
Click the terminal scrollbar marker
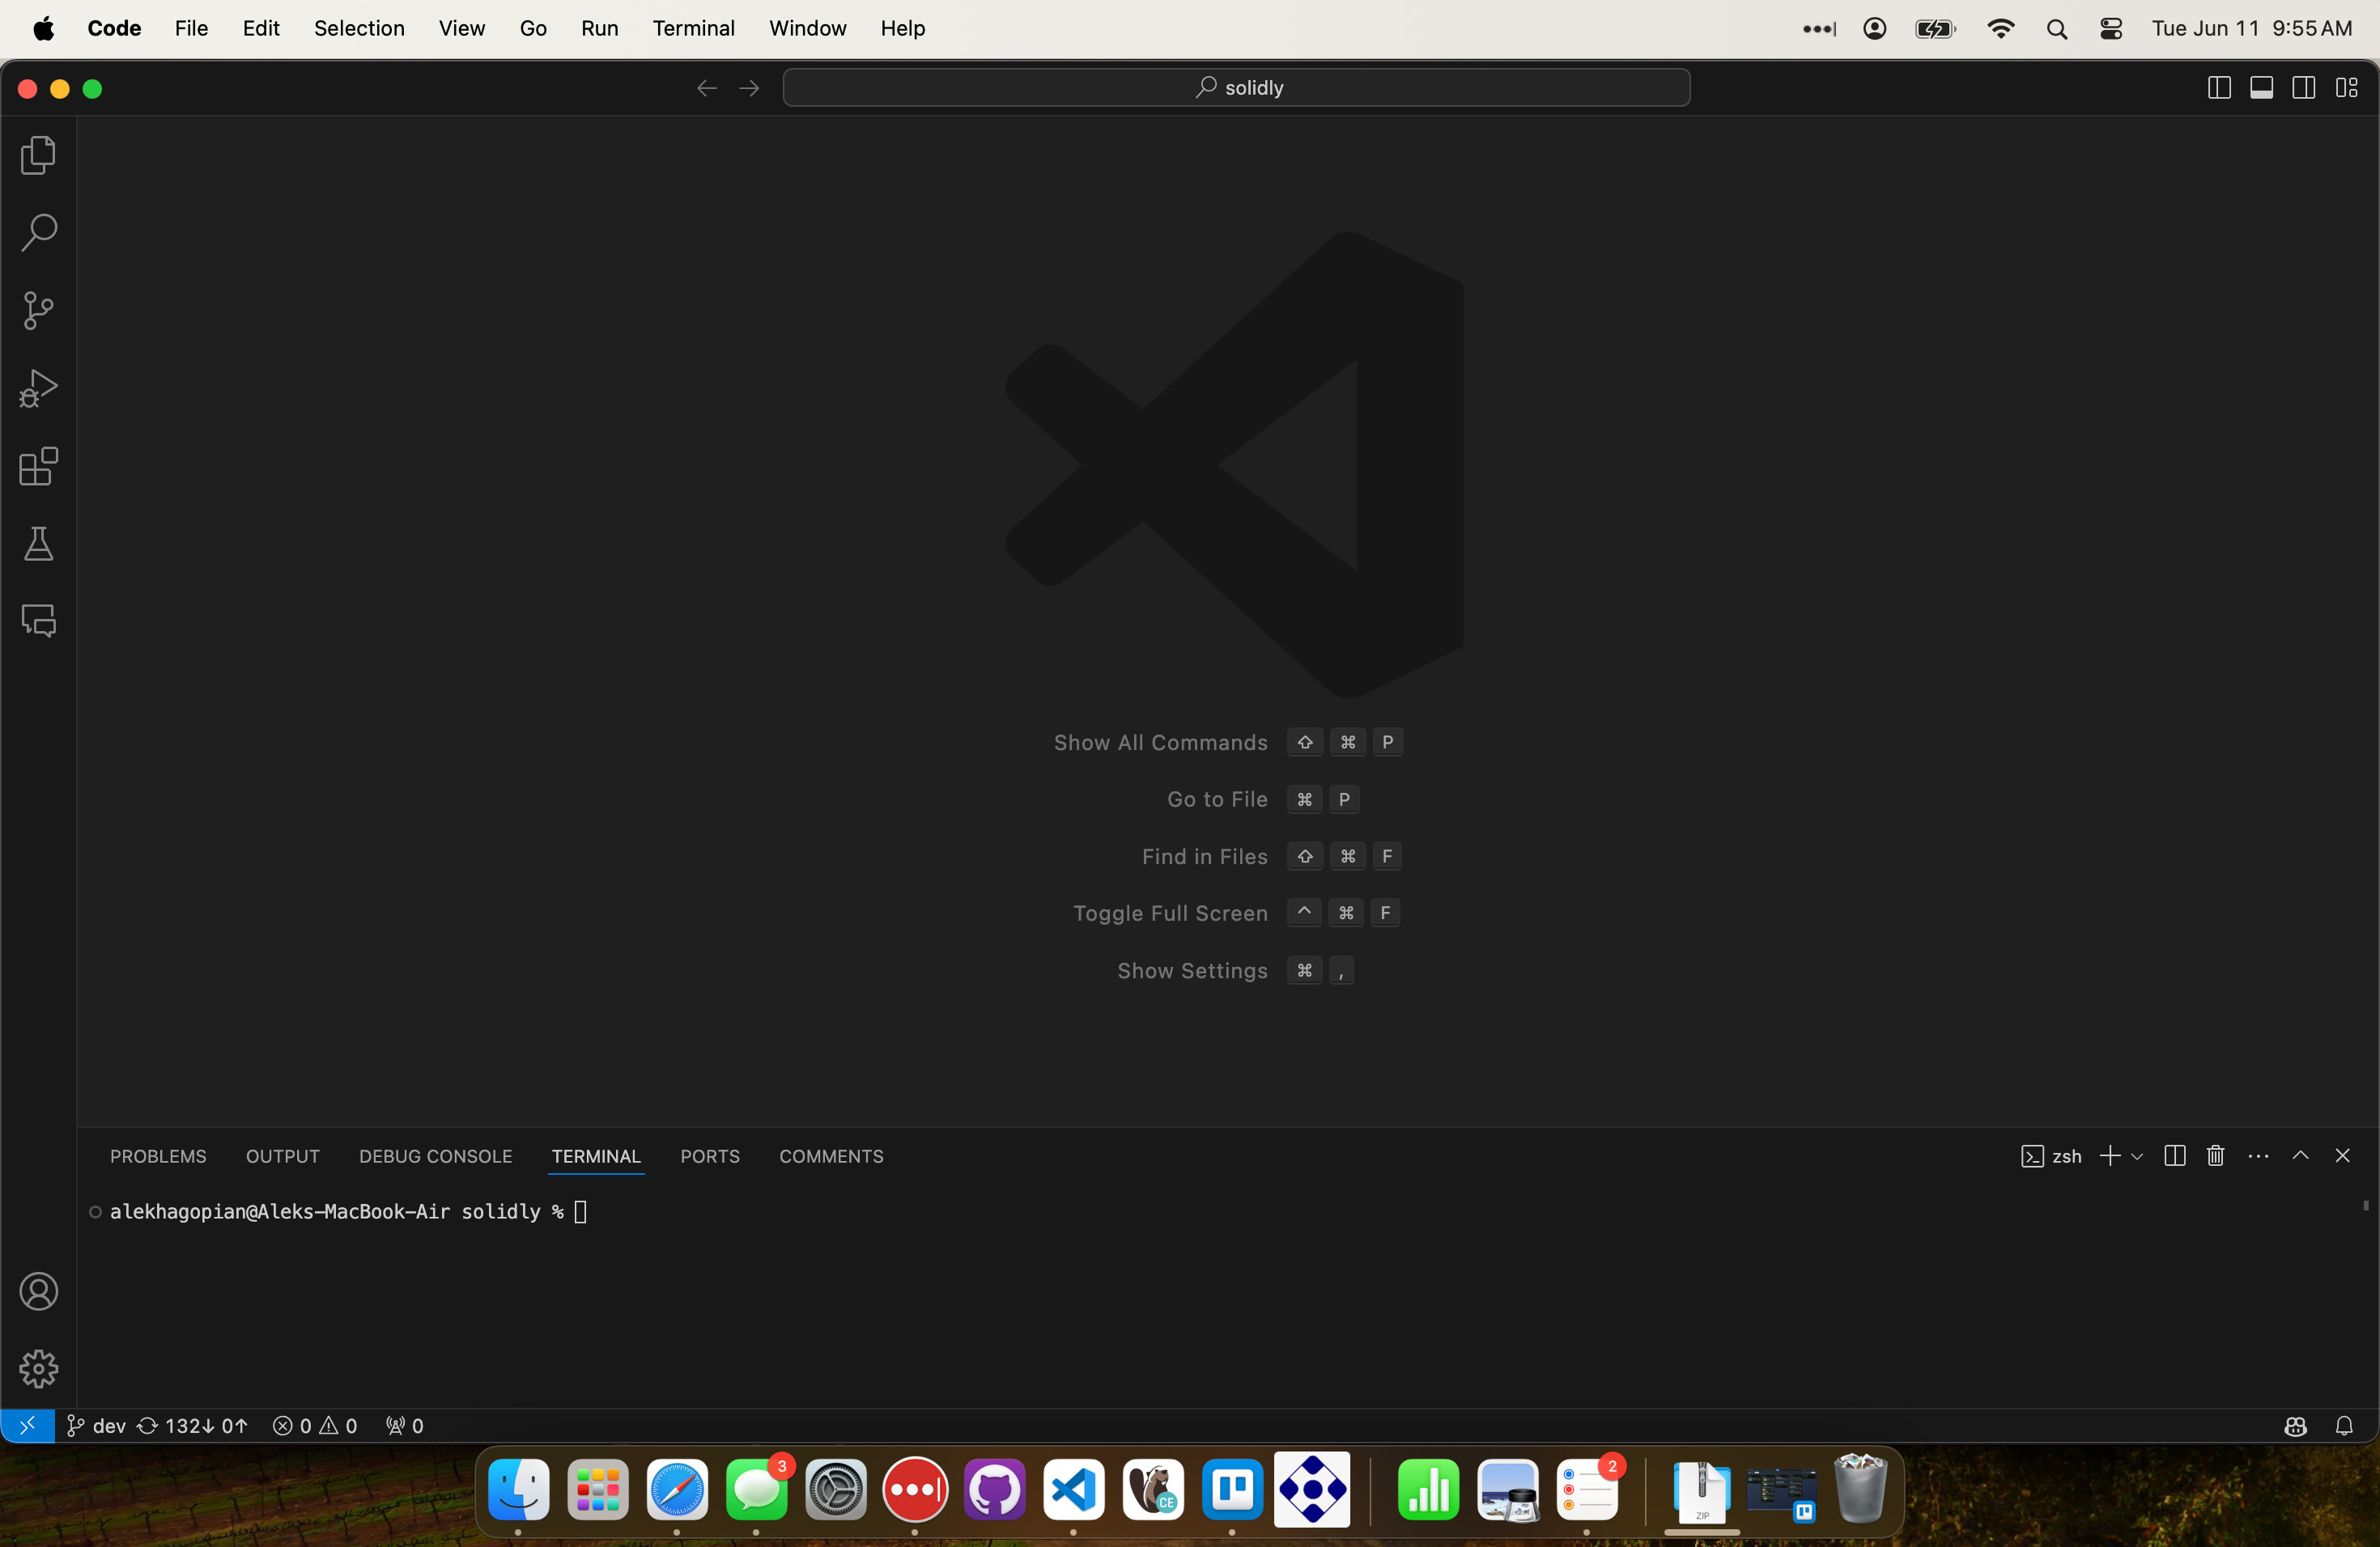pos(2365,1206)
